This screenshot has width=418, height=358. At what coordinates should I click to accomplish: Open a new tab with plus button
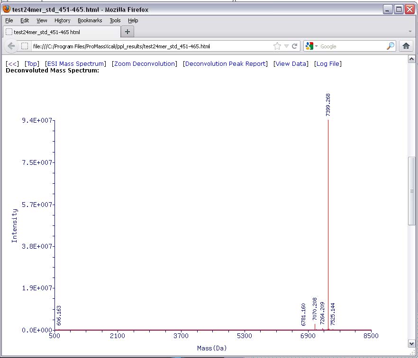(127, 32)
